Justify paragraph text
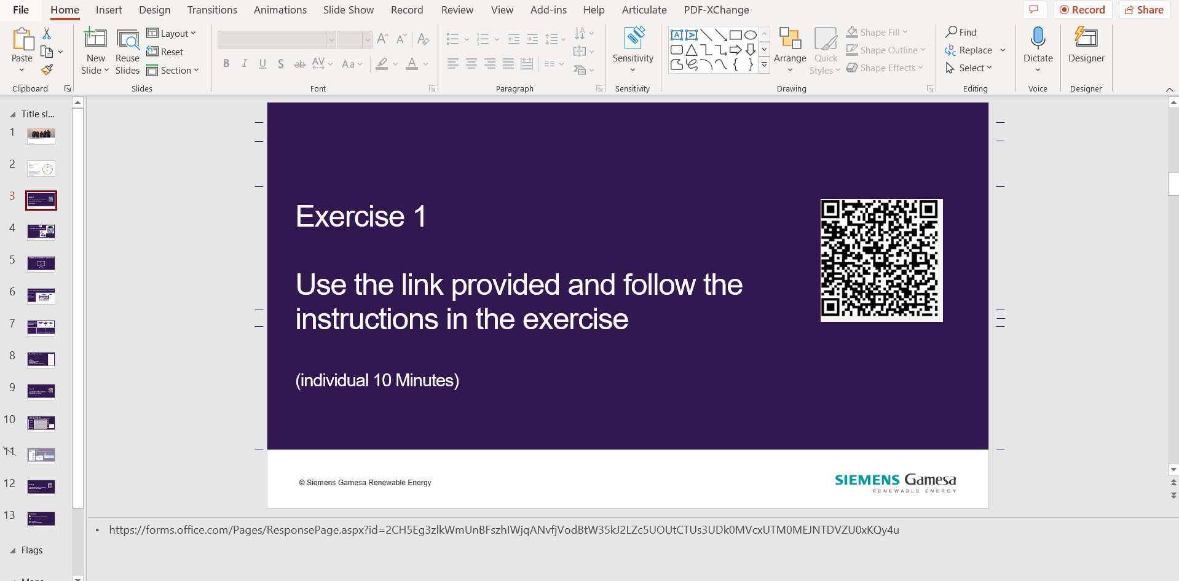The width and height of the screenshot is (1179, 581). point(508,64)
